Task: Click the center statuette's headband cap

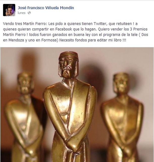Action: click(68, 54)
